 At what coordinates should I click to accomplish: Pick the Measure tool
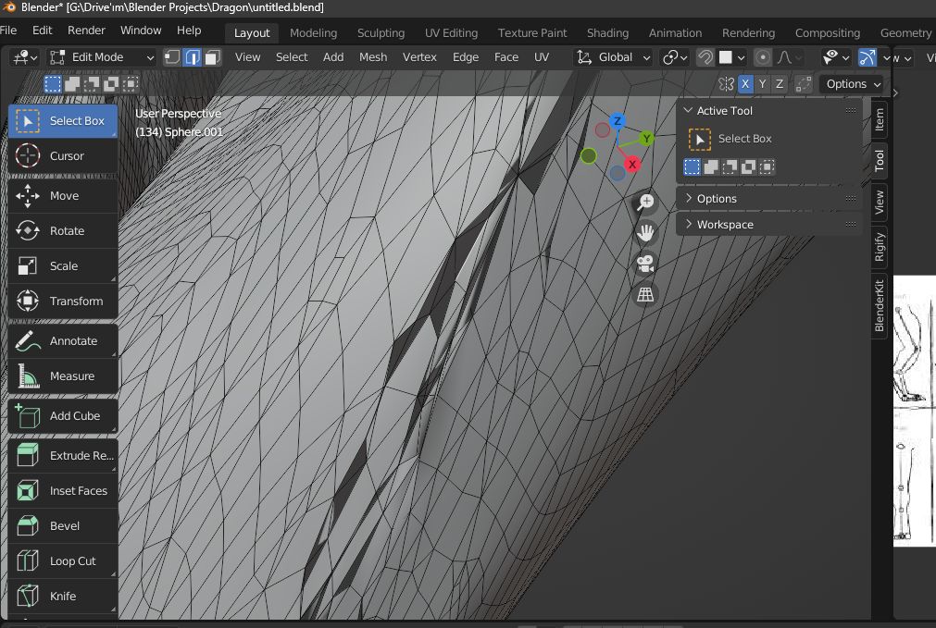[x=63, y=376]
